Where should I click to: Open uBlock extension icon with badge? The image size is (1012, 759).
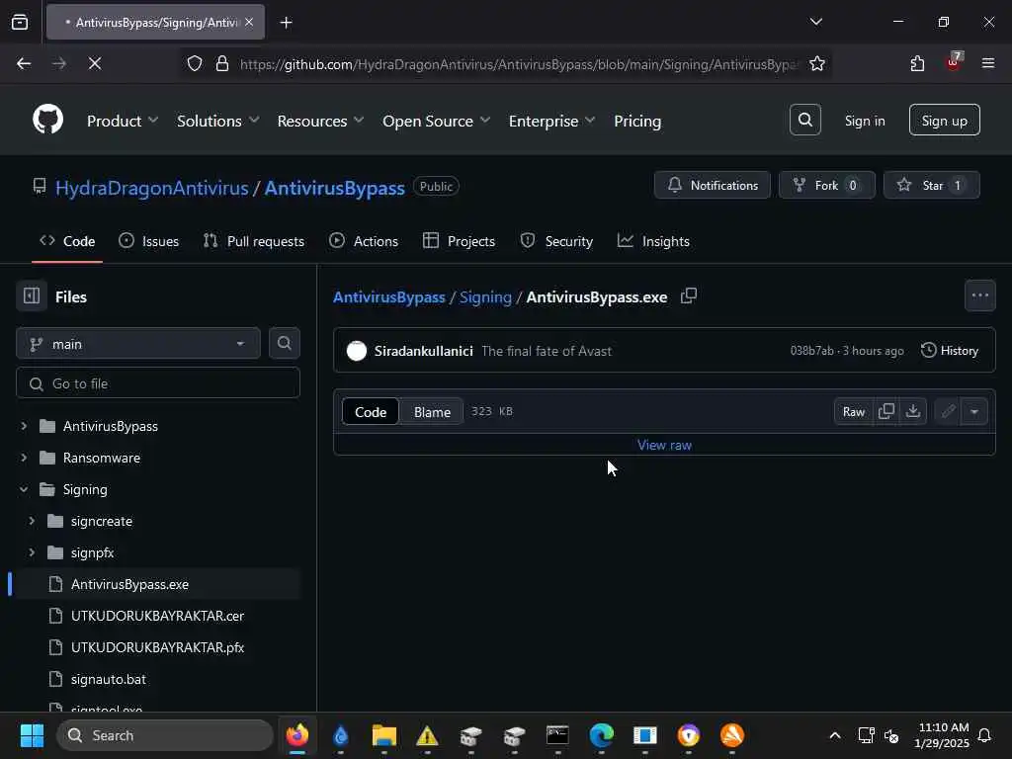click(x=954, y=62)
